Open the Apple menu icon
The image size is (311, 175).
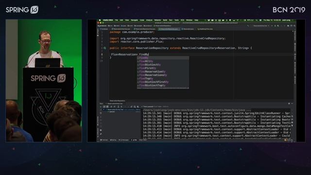pyautogui.click(x=100, y=20)
